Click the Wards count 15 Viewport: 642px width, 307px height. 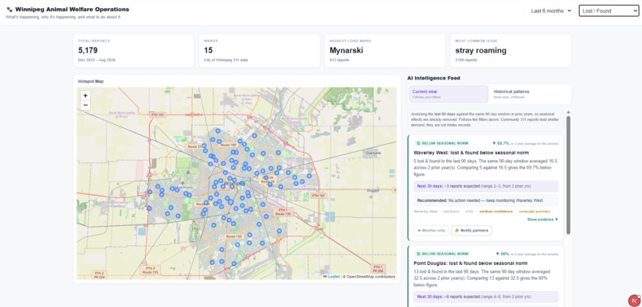pos(208,51)
